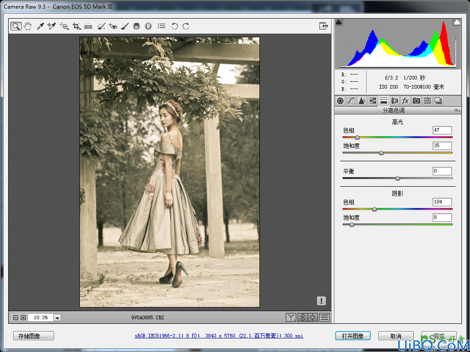
Task: Pick the Red Eye Removal tool
Action: tap(113, 26)
